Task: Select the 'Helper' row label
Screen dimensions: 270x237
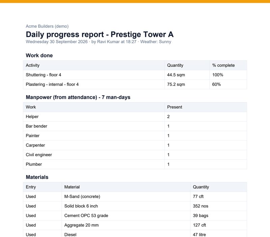Action: click(32, 117)
